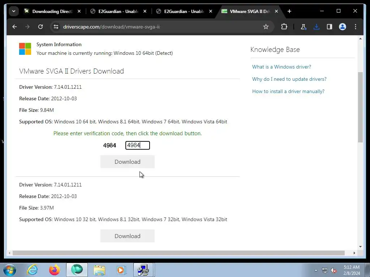
Task: Open the Chrome profile avatar
Action: point(343,27)
